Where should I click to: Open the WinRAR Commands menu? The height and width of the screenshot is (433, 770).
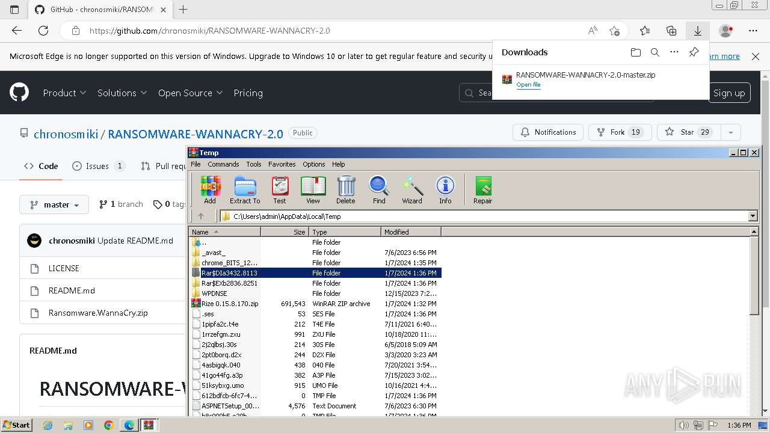(x=223, y=164)
